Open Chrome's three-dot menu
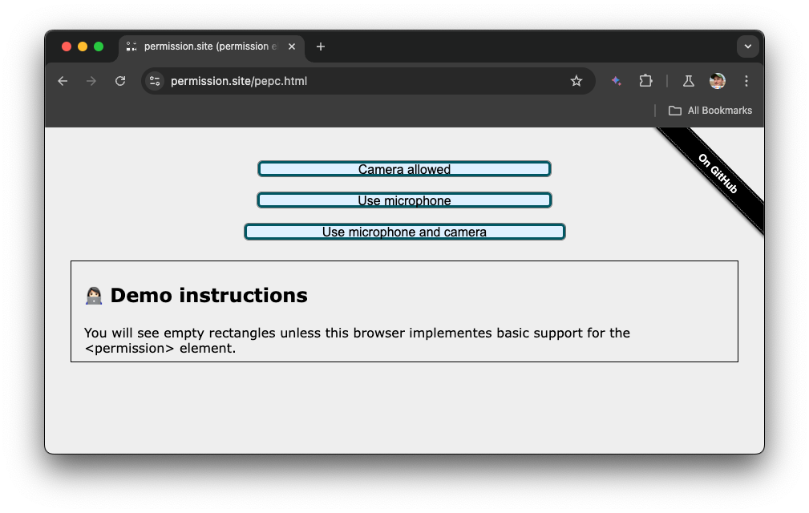The image size is (809, 513). pyautogui.click(x=746, y=81)
